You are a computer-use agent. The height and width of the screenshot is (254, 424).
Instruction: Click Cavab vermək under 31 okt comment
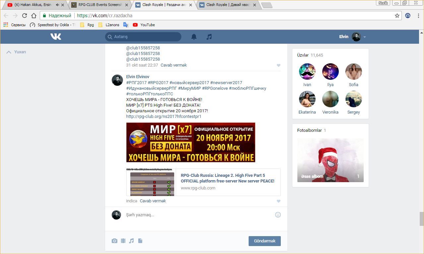(x=174, y=65)
